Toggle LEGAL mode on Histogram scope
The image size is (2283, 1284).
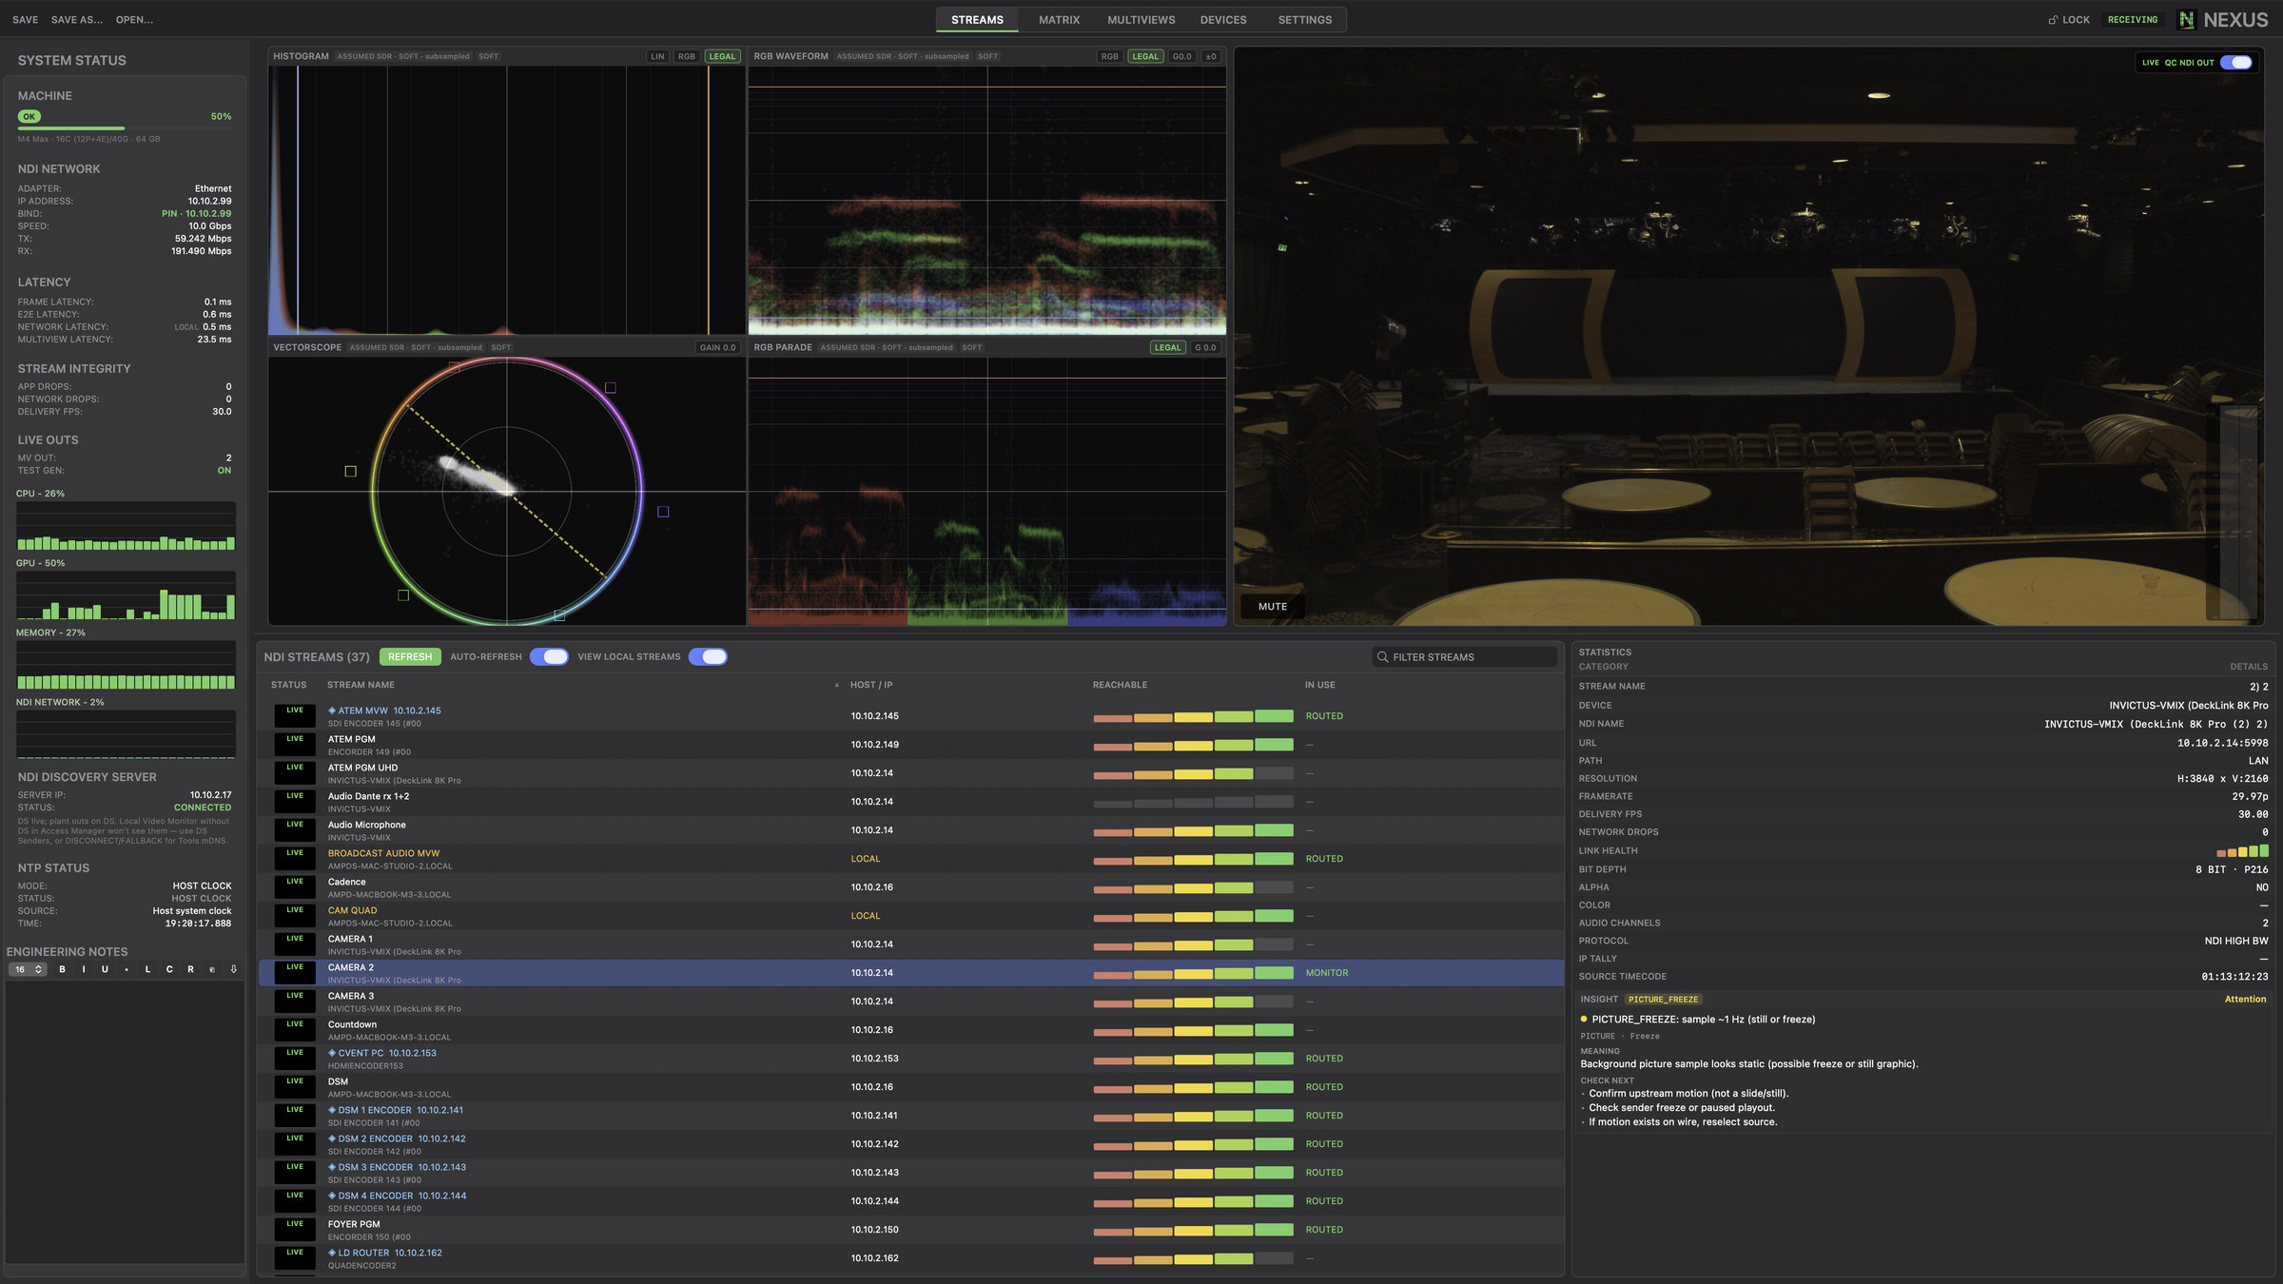[722, 56]
